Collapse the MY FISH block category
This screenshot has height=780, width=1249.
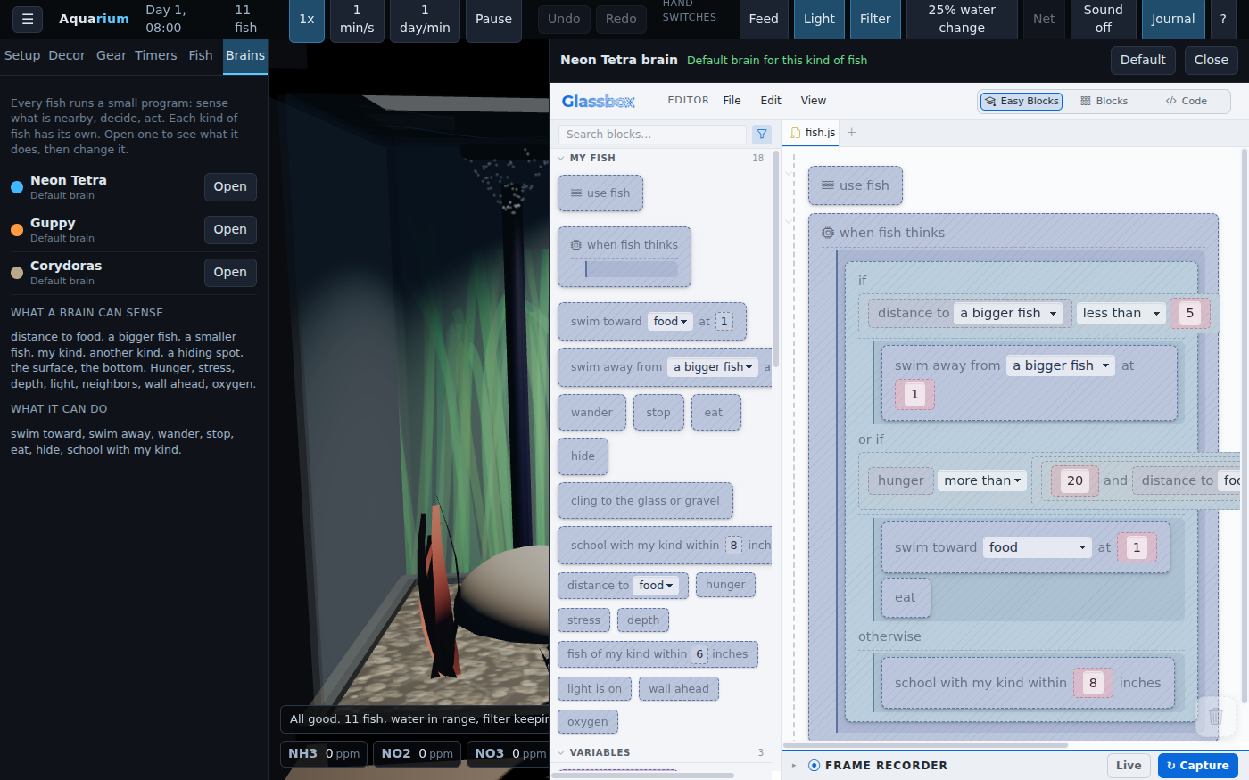[x=660, y=158]
